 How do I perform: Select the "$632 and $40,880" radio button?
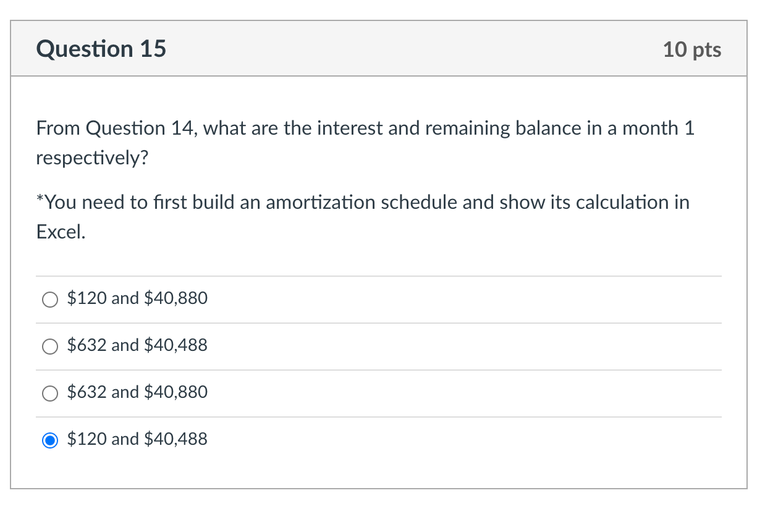click(50, 394)
